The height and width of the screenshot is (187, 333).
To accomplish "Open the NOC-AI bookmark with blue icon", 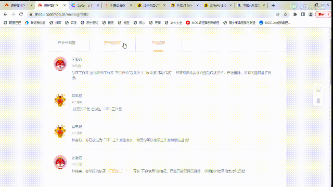I will (275, 23).
